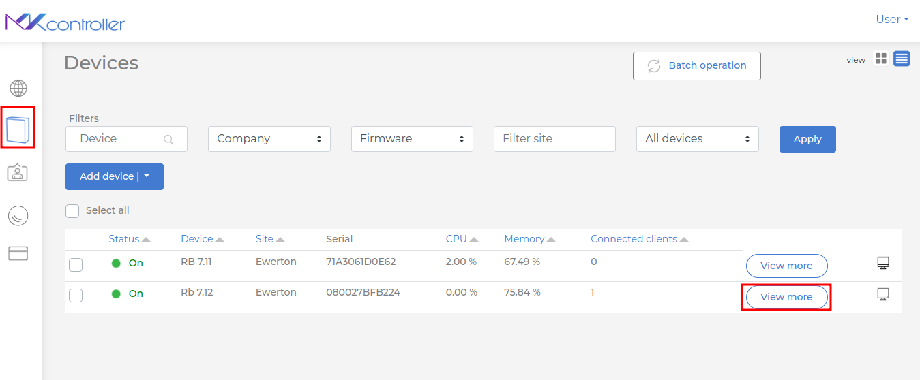Click View more for RB 7.11
Image resolution: width=920 pixels, height=380 pixels.
pos(786,266)
